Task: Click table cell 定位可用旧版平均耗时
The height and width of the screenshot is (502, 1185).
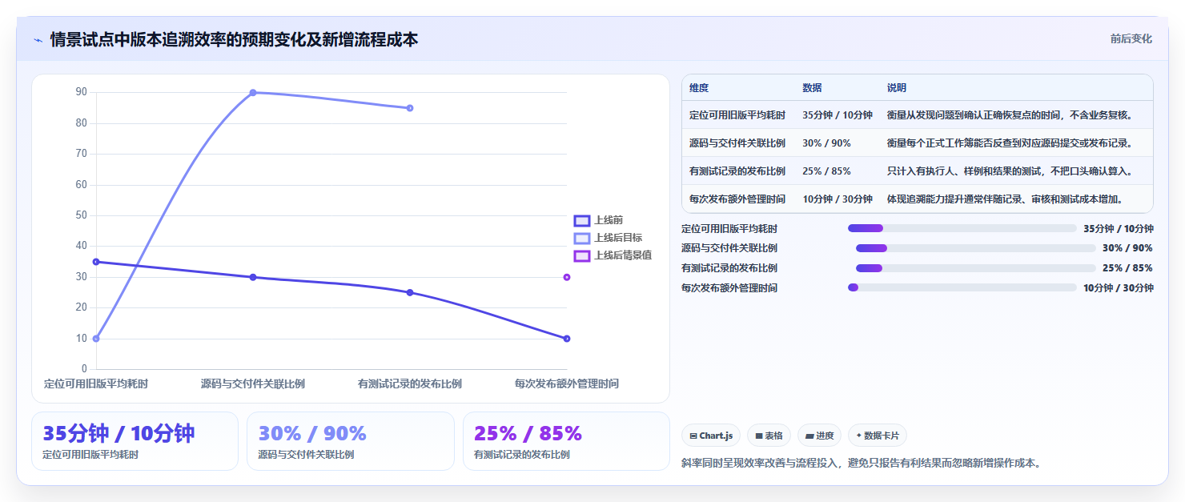Action: (x=737, y=115)
